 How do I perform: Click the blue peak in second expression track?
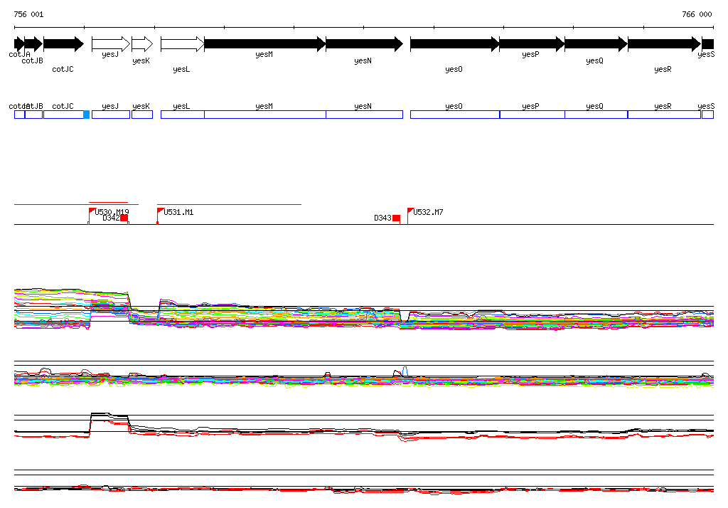point(405,371)
